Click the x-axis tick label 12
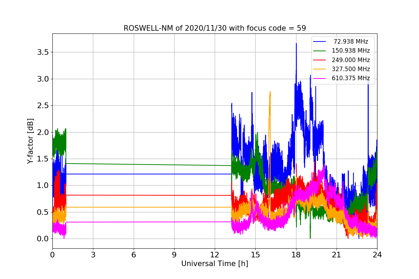Image resolution: width=419 pixels, height=279 pixels. (x=215, y=255)
